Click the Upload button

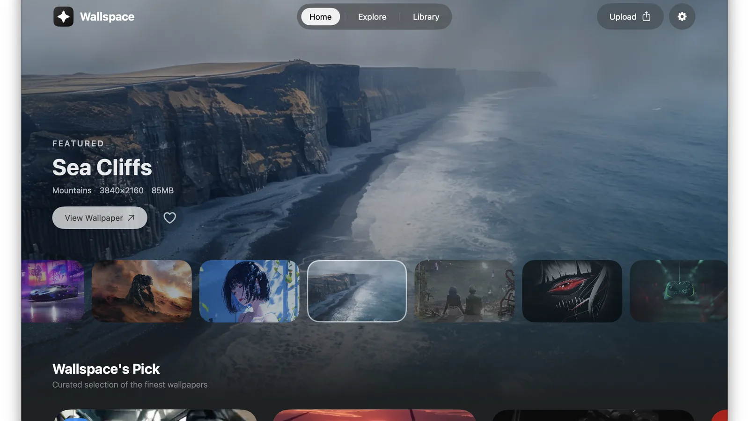(630, 17)
